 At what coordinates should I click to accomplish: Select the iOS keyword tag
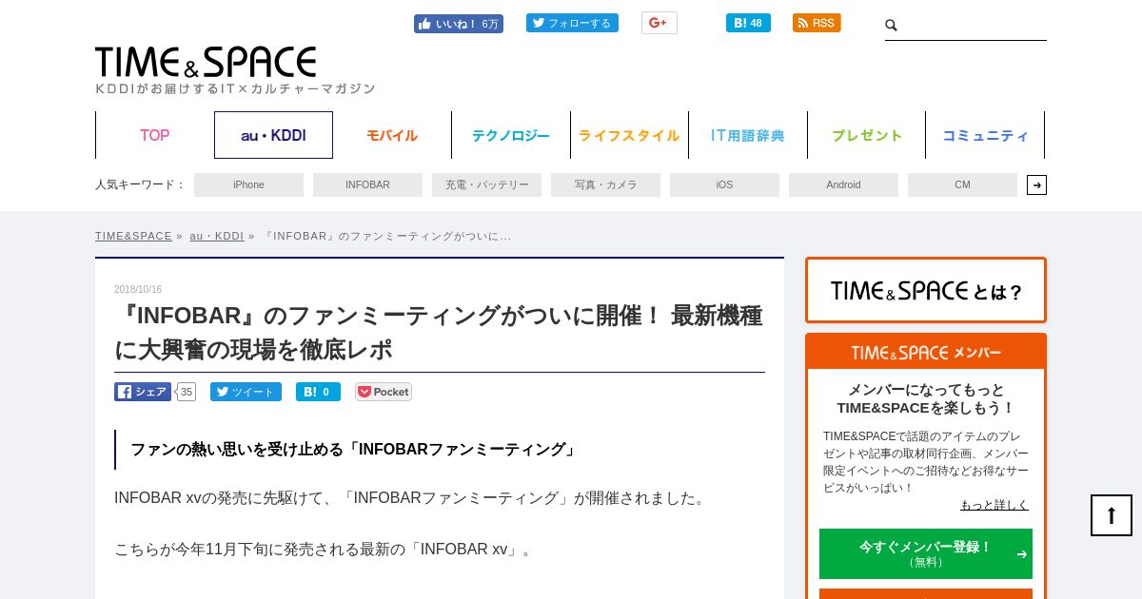(x=724, y=184)
